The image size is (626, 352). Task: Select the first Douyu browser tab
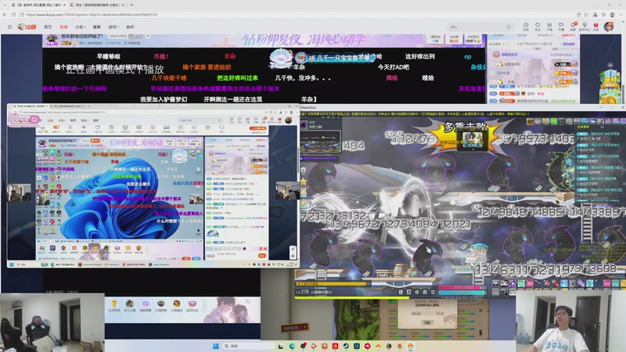pos(38,5)
